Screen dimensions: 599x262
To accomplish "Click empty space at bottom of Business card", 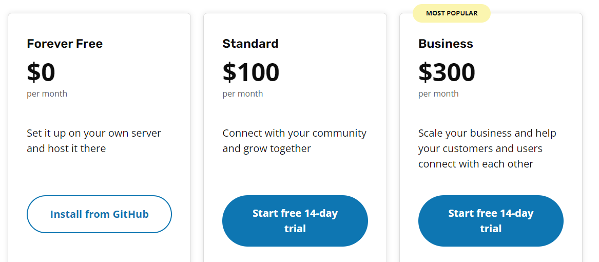I will click(x=491, y=254).
